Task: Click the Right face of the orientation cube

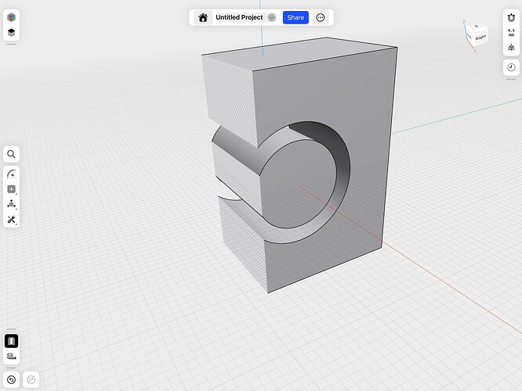Action: pyautogui.click(x=480, y=38)
